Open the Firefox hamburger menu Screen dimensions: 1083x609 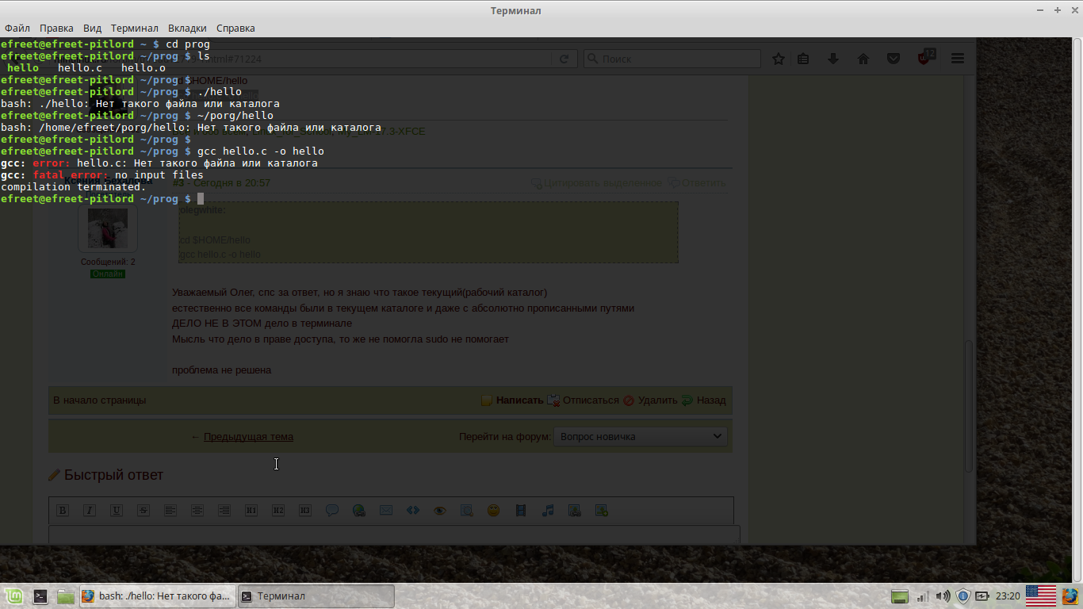(x=958, y=59)
